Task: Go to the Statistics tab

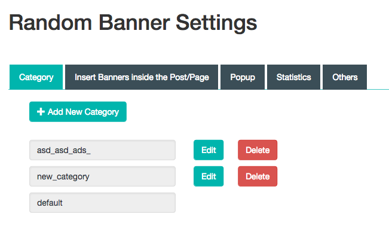Action: coord(293,77)
